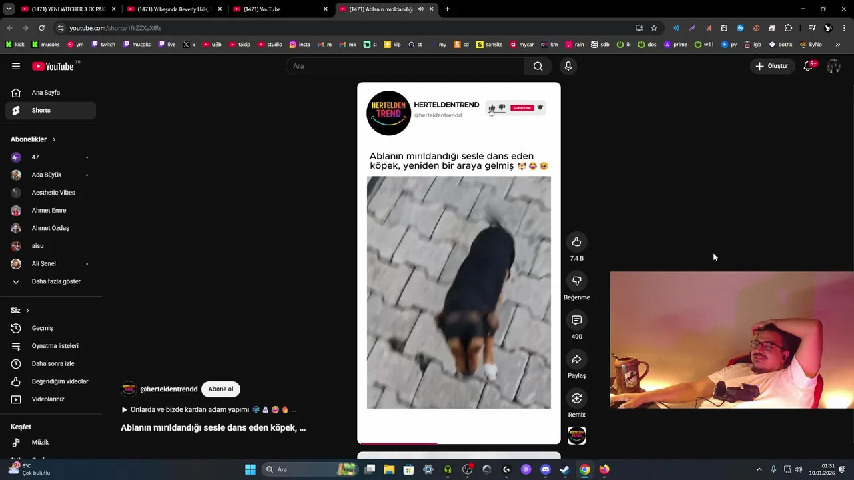This screenshot has height=480, width=854.
Task: Open Ali Şenel channel
Action: (x=51, y=264)
